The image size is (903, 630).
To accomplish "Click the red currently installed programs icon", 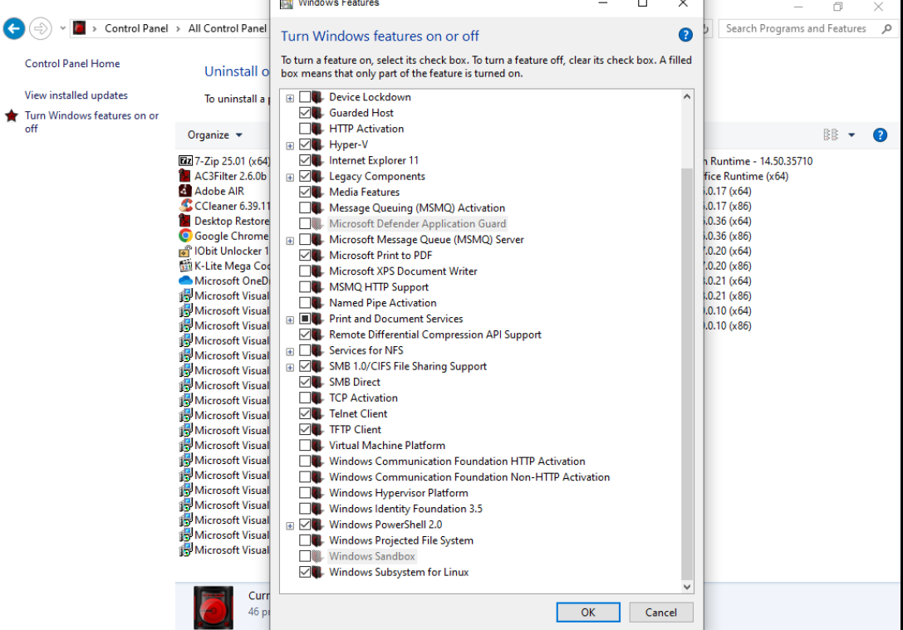I will point(213,608).
